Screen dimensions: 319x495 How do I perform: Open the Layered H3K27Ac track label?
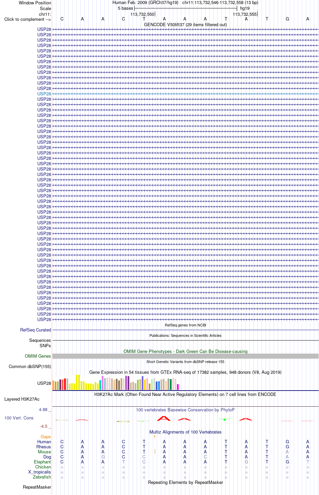[22, 399]
